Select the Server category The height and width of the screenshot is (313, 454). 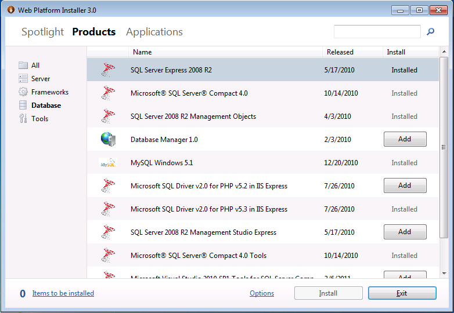click(41, 79)
